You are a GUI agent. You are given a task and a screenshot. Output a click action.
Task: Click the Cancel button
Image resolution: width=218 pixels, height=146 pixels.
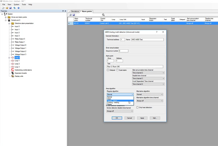(x=129, y=118)
